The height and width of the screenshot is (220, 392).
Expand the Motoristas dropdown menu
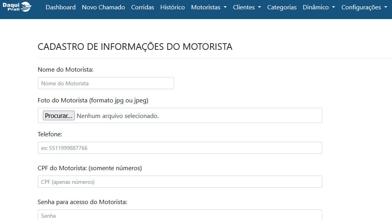coord(209,7)
